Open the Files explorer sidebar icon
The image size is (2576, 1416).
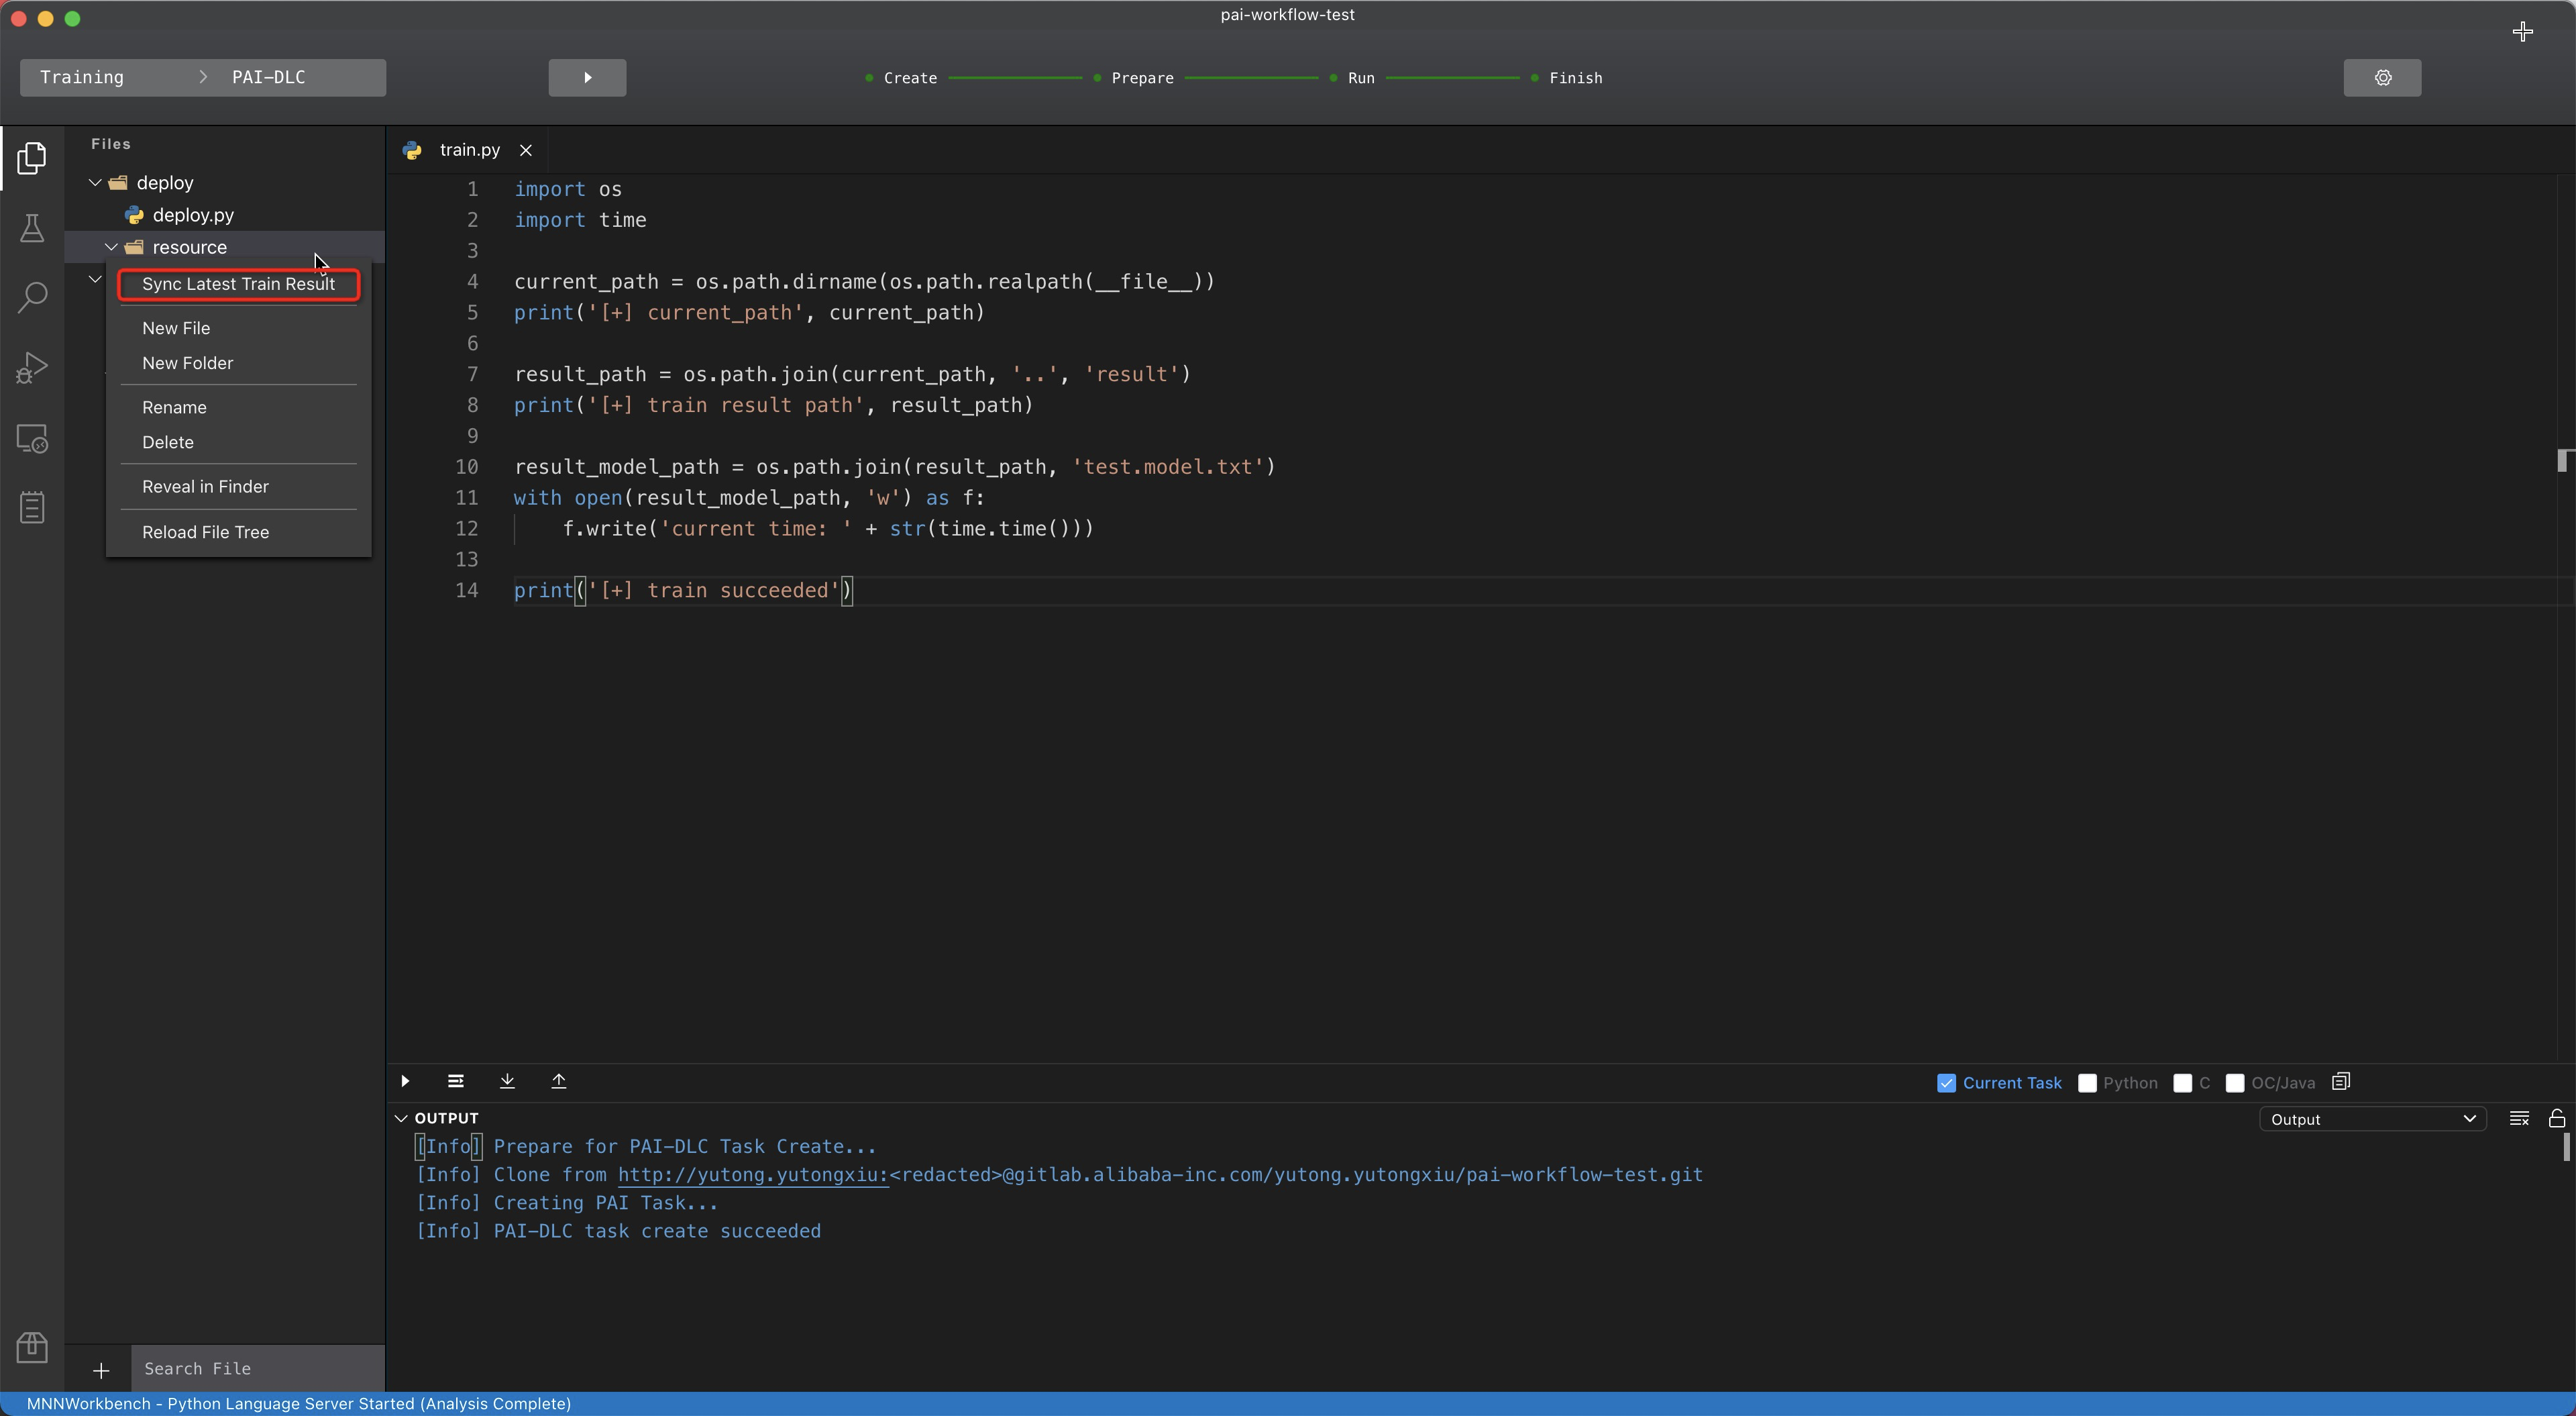click(32, 157)
